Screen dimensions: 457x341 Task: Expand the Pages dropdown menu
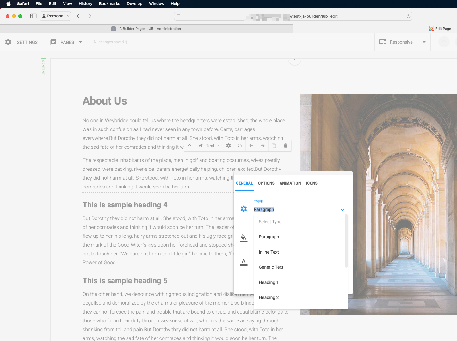(x=80, y=42)
